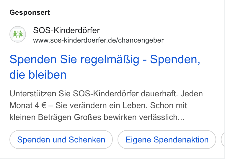The height and width of the screenshot is (159, 225).
Task: Click the partially visible chip at right edge
Action: click(x=223, y=139)
